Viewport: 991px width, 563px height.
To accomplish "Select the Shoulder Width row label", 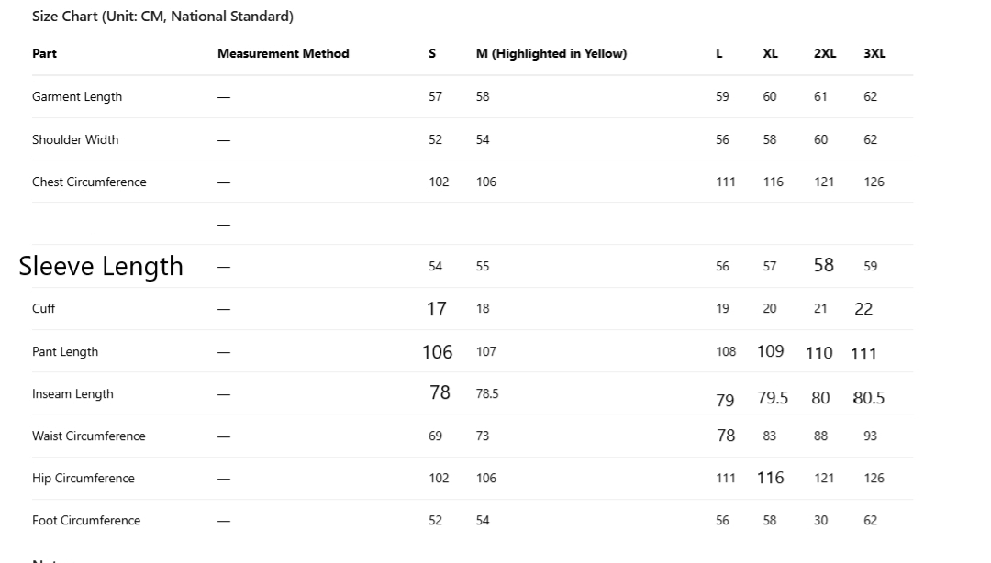I will 75,140.
